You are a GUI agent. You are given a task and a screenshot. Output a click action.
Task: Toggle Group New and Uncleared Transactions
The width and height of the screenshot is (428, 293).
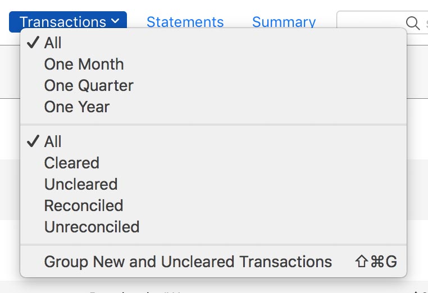[188, 262]
